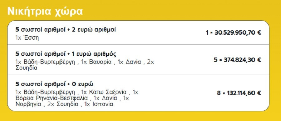Click the "1x Έσση" winner location text
Viewport: 281px width, 121px height.
(x=27, y=38)
